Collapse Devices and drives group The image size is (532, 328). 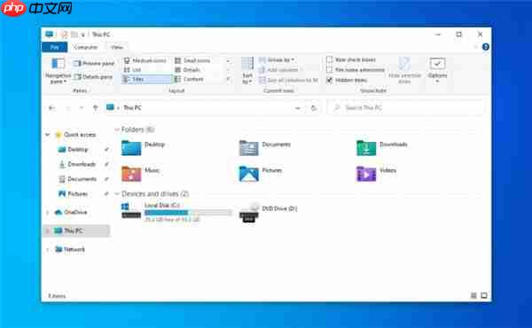(117, 194)
